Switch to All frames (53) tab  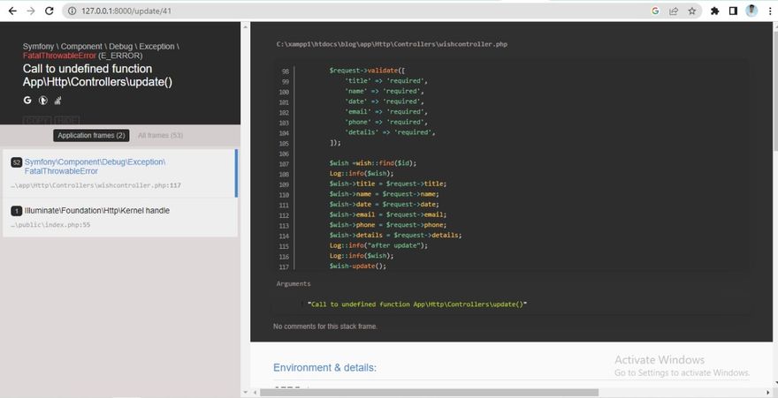click(160, 135)
